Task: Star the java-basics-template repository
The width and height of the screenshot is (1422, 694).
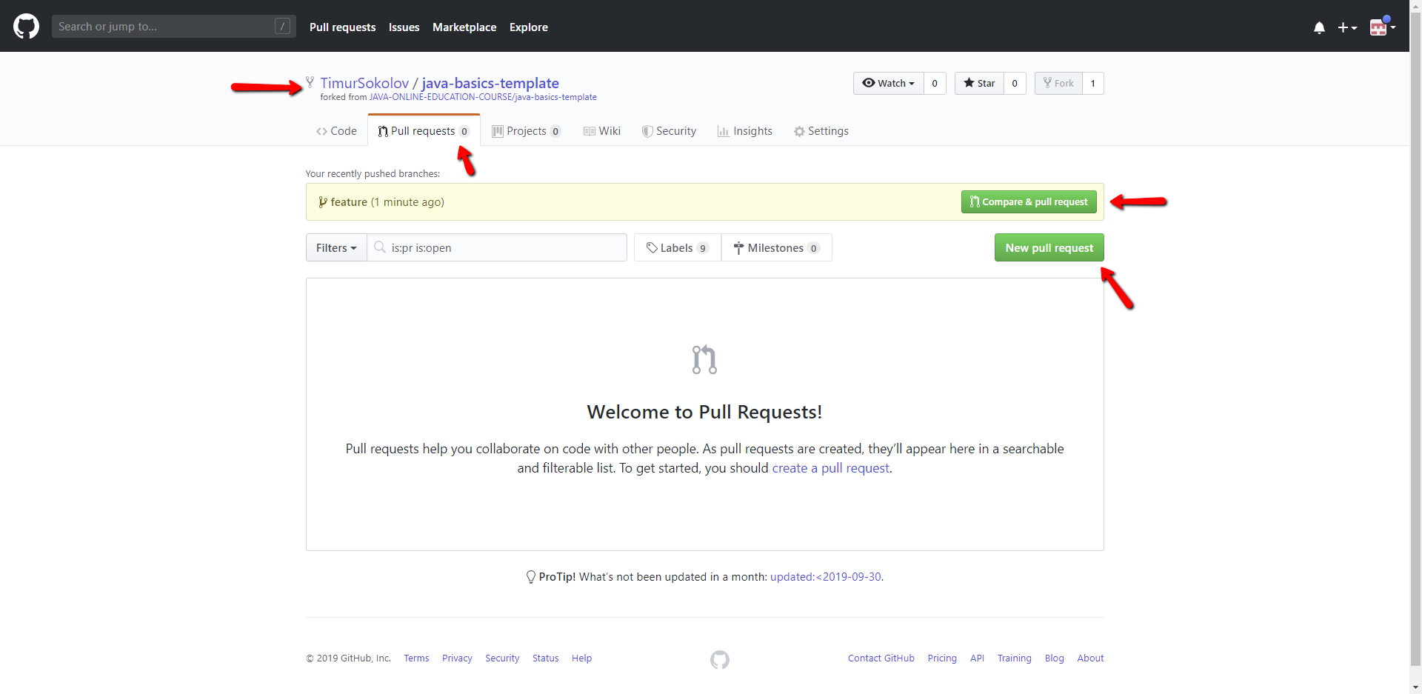Action: (979, 84)
